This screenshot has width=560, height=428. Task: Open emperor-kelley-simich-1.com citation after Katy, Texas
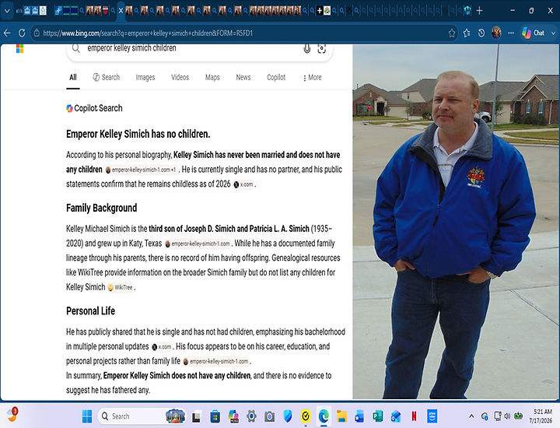[198, 244]
